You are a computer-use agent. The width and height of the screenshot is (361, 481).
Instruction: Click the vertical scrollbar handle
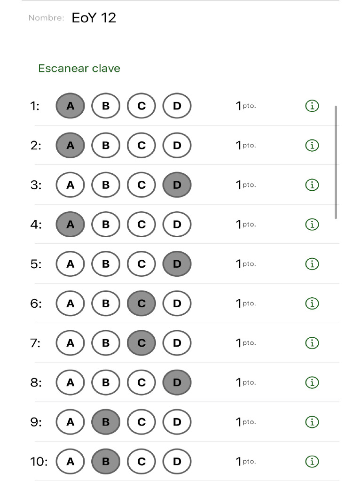tap(336, 162)
